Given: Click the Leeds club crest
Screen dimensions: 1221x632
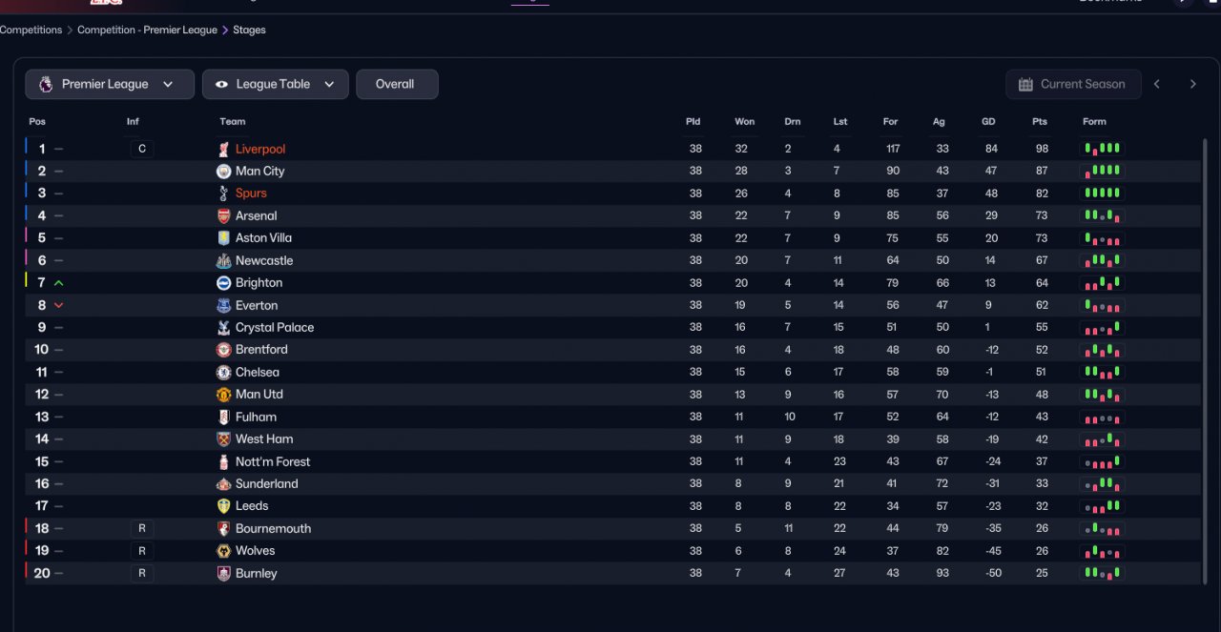Looking at the screenshot, I should coord(223,506).
